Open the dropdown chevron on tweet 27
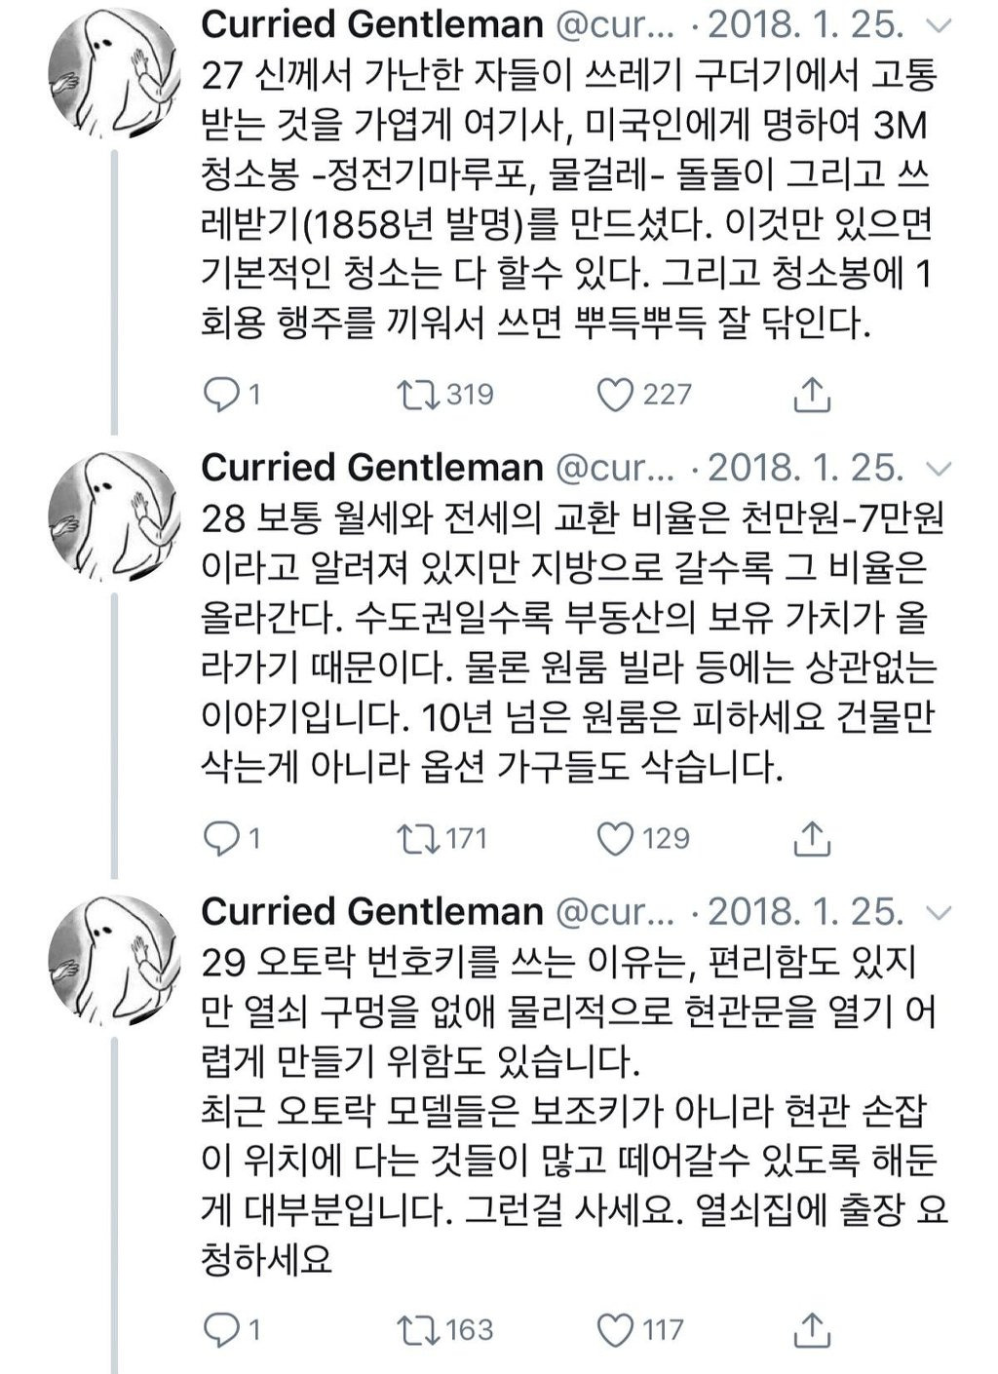The height and width of the screenshot is (1374, 998). point(939,26)
